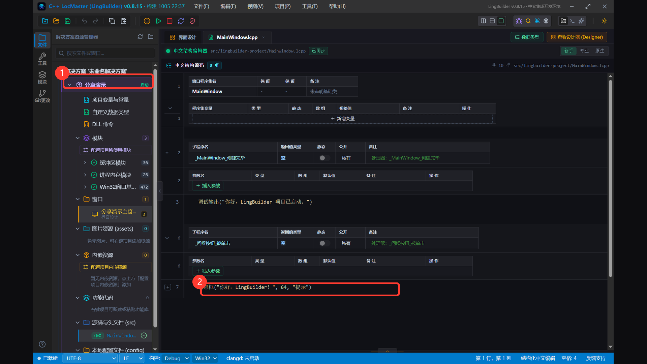Click 查看设计器 (Designer) button
The width and height of the screenshot is (647, 364).
[577, 37]
